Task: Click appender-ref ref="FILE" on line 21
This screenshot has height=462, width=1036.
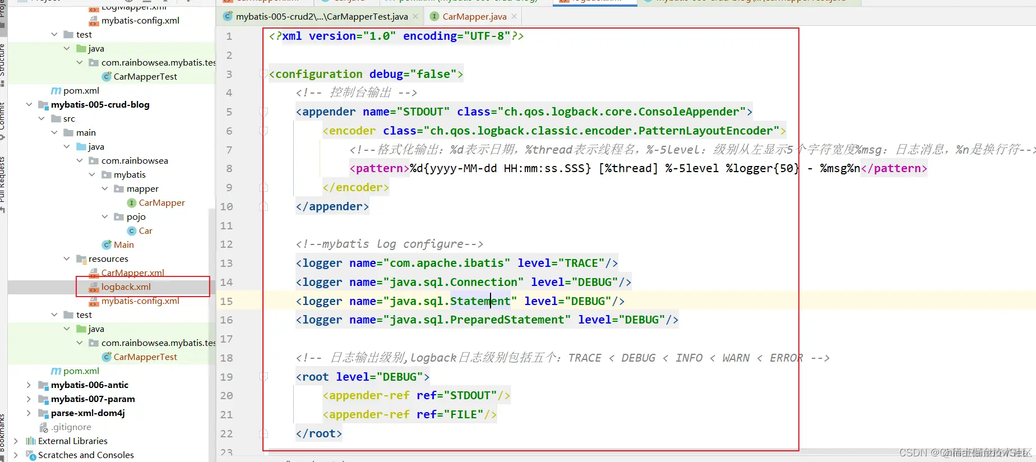Action: pyautogui.click(x=410, y=415)
